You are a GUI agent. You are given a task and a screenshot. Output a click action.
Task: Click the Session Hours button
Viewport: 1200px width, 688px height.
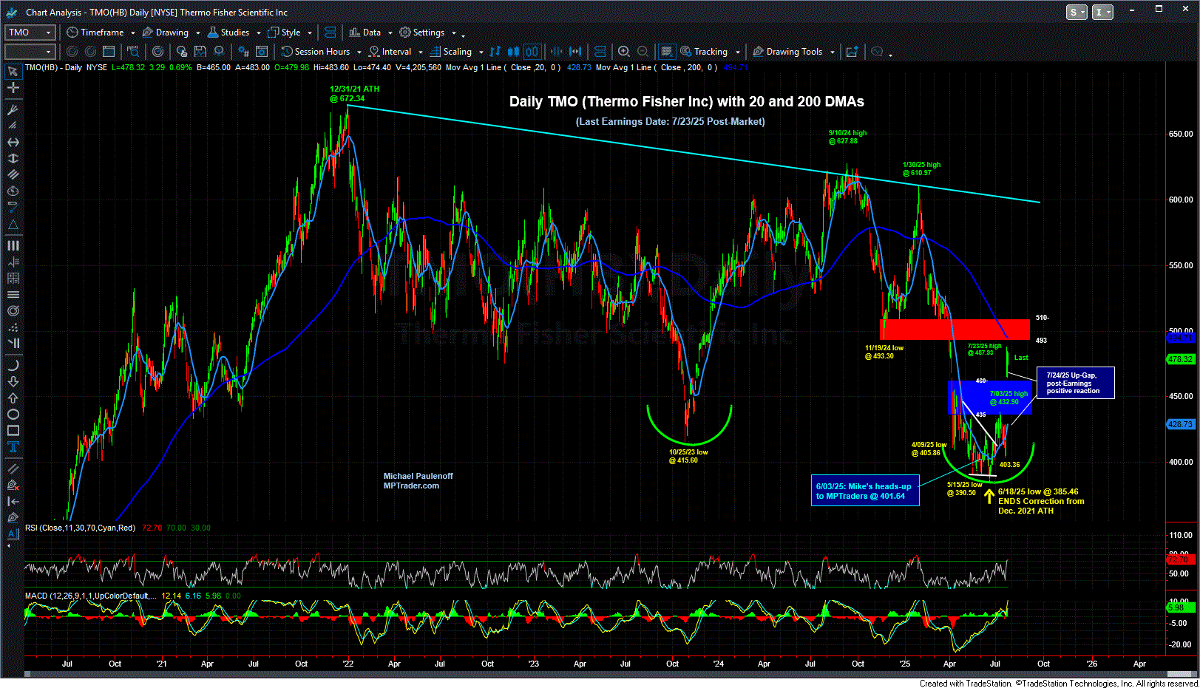point(316,52)
